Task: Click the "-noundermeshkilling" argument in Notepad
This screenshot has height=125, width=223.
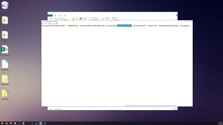Action: [168, 26]
